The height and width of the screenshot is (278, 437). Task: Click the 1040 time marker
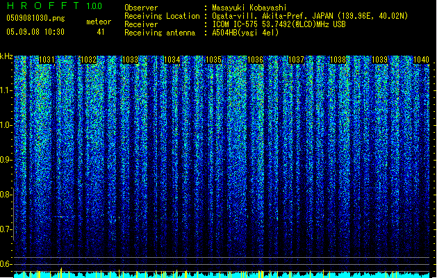click(x=421, y=60)
